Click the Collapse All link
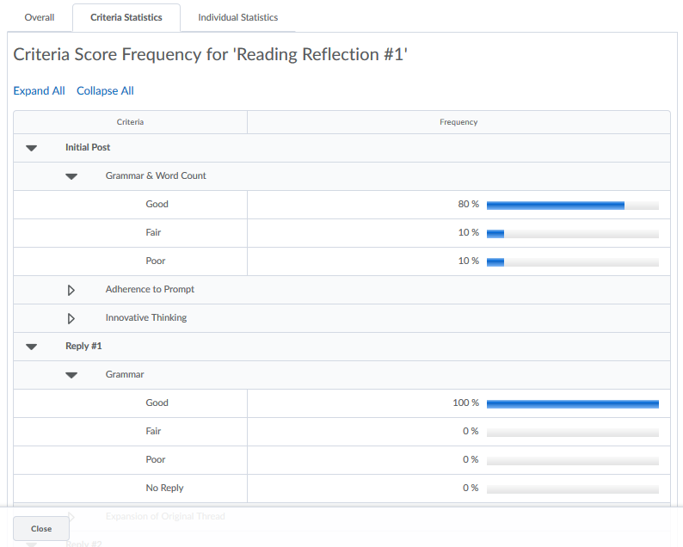 (105, 90)
